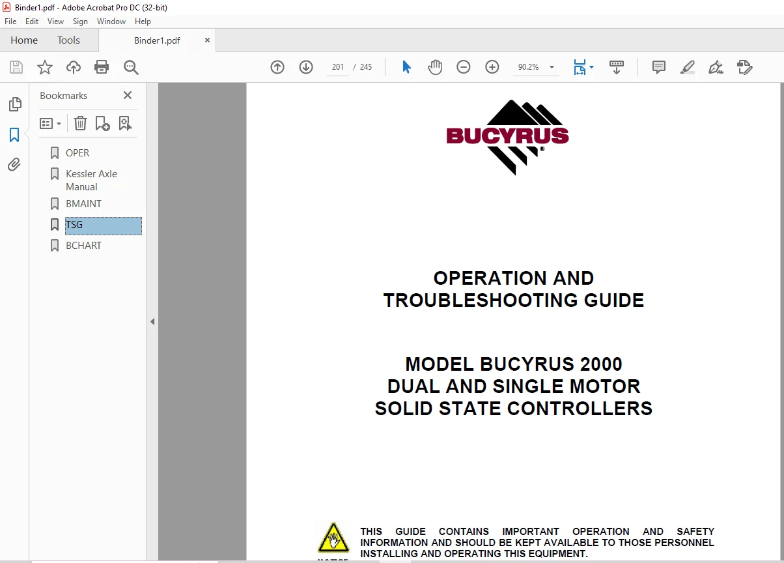784x563 pixels.
Task: Click the stamp tool icon
Action: coord(744,67)
